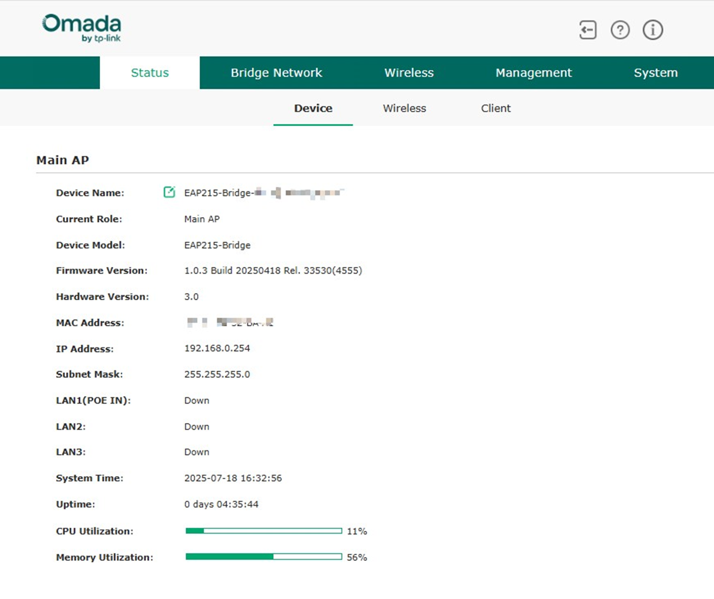The height and width of the screenshot is (599, 714).
Task: Click the logout icon in header
Action: 588,30
